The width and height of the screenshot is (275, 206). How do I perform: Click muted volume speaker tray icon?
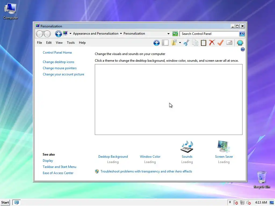(x=248, y=203)
